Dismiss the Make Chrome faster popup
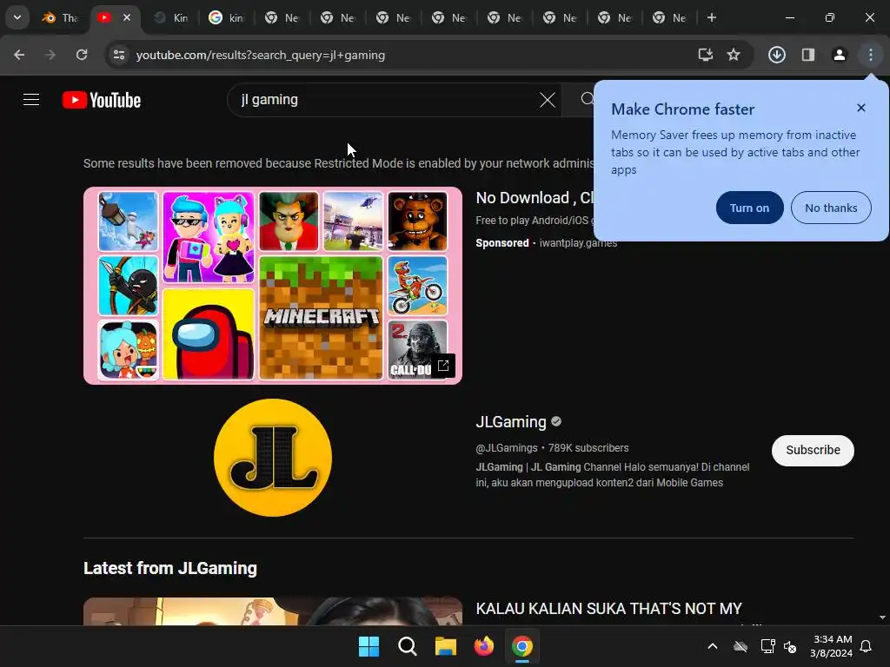The width and height of the screenshot is (890, 667). [861, 108]
